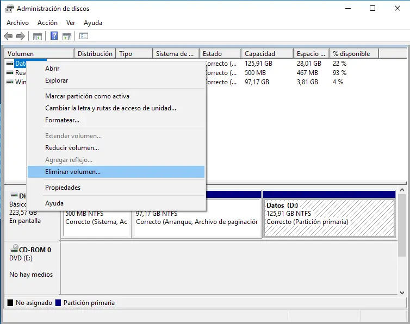This screenshot has width=410, height=324.
Task: Click the DVD (E:) label
Action: pyautogui.click(x=21, y=258)
